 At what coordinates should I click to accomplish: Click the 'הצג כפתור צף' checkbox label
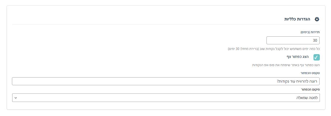[301, 57]
